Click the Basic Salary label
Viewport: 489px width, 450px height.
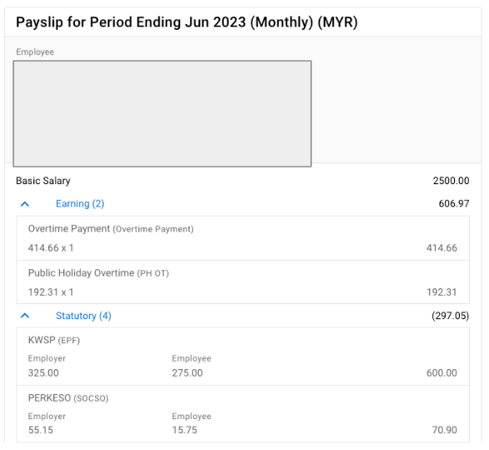43,181
